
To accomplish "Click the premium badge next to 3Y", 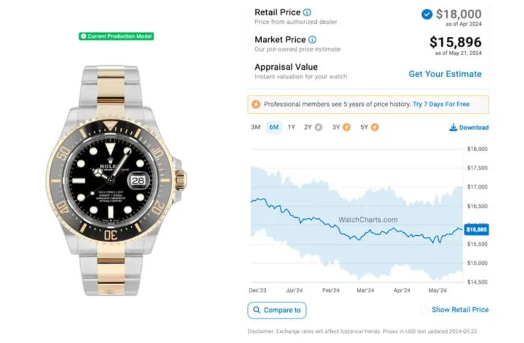I will click(347, 127).
